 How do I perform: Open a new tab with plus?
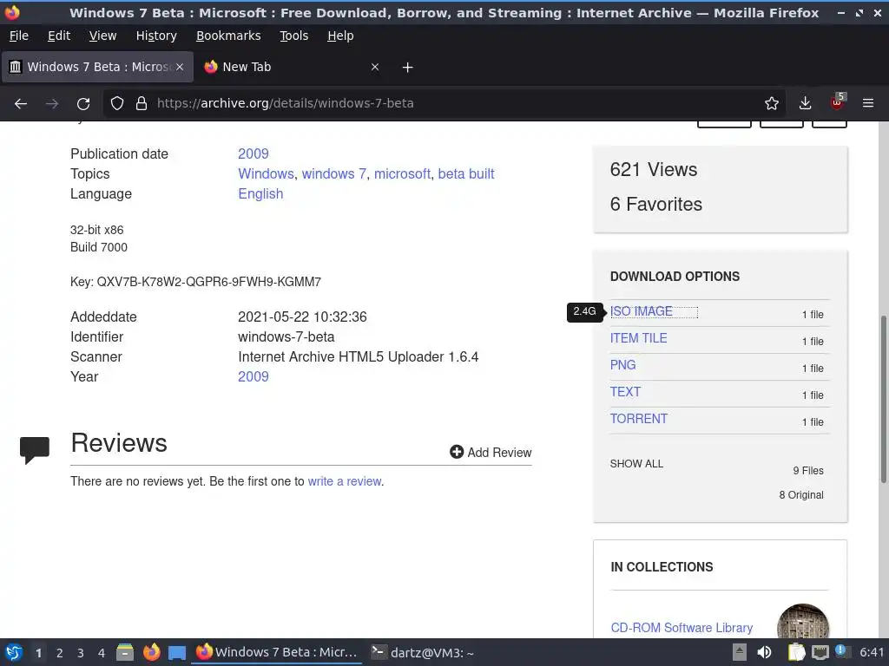coord(407,68)
